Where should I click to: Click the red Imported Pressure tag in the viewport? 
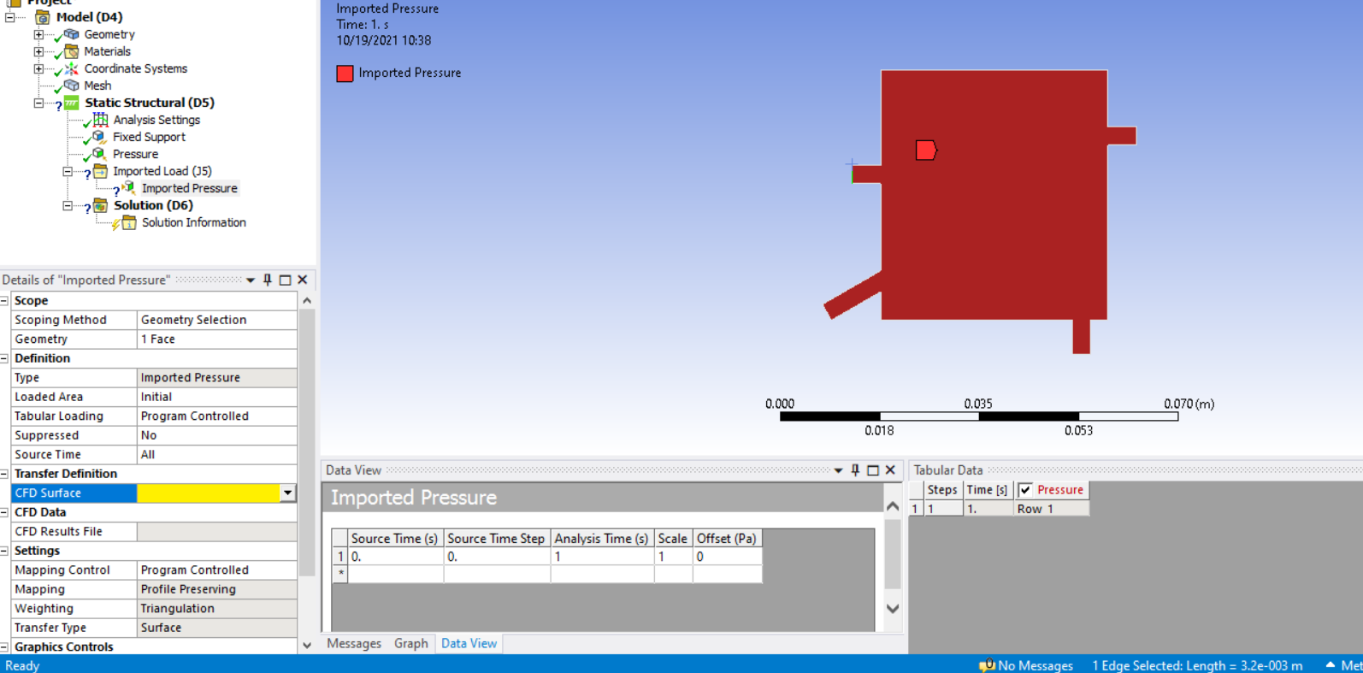[926, 151]
